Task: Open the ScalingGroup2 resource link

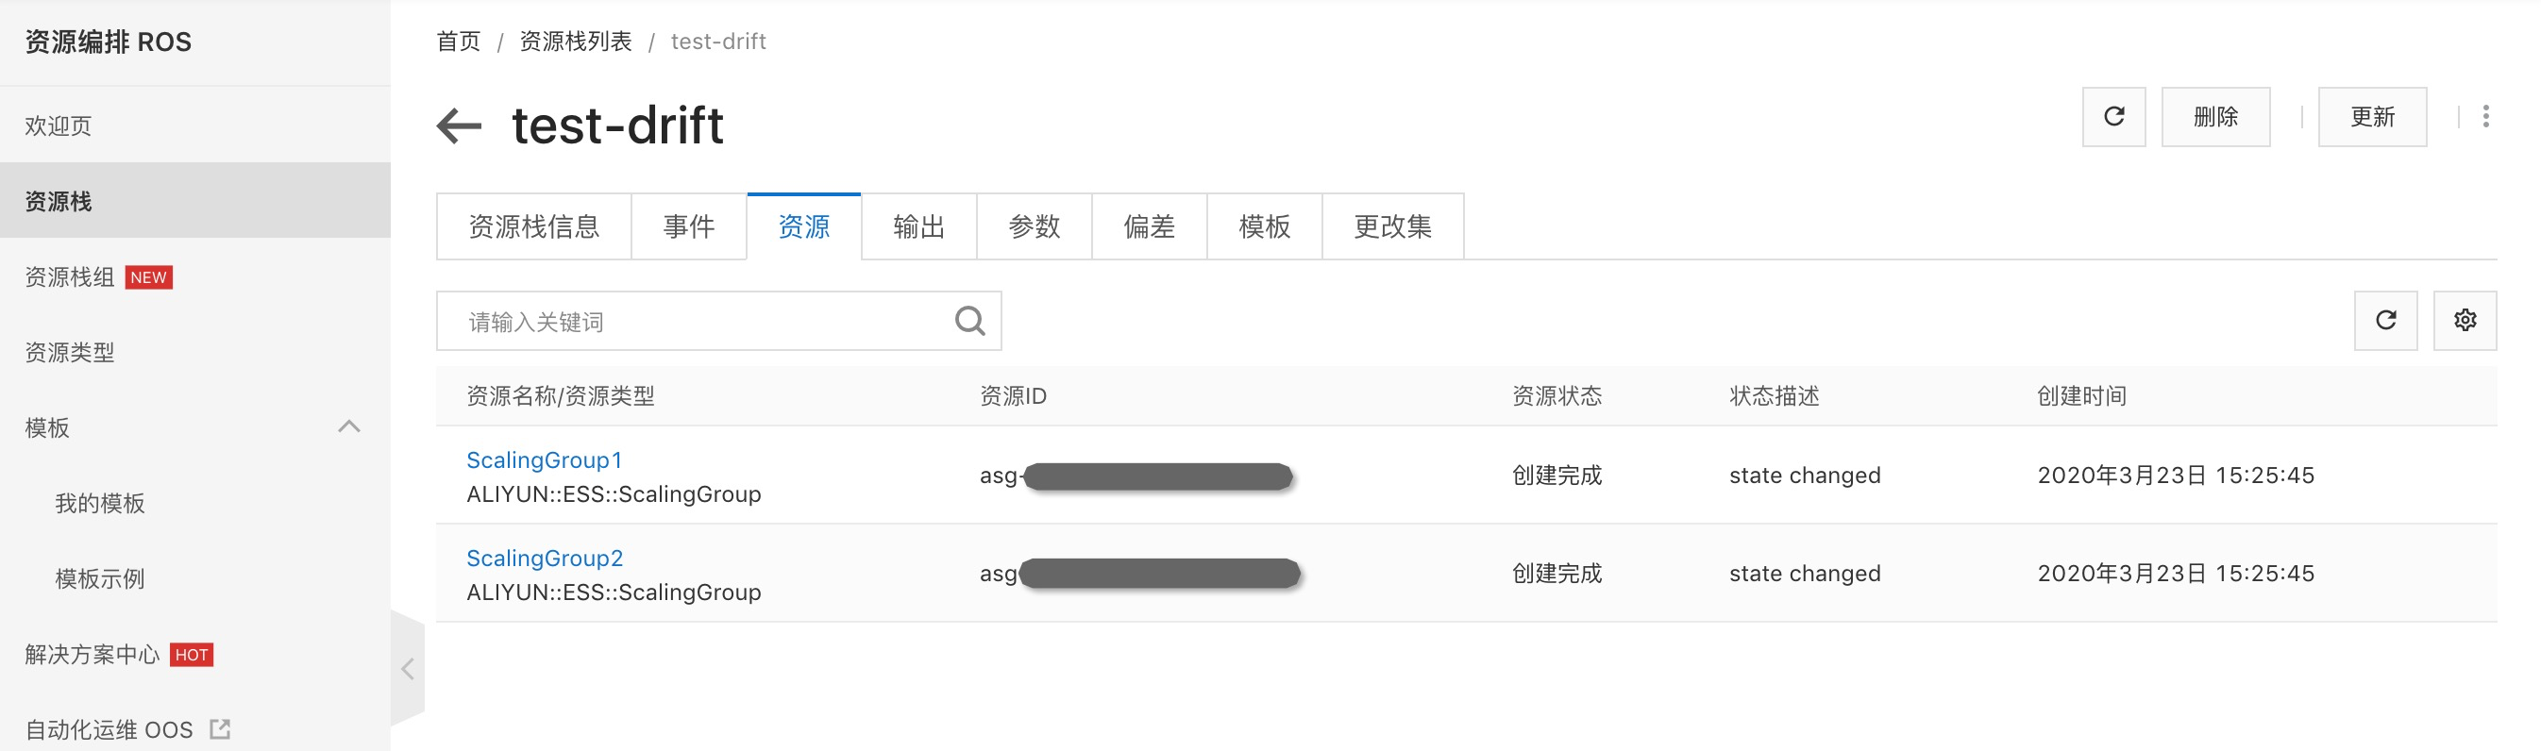Action: point(545,558)
